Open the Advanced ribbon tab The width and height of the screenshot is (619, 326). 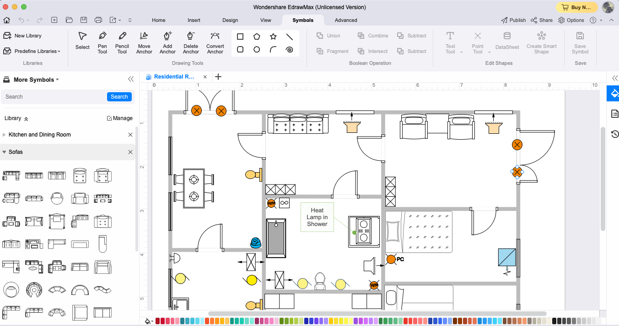point(346,20)
